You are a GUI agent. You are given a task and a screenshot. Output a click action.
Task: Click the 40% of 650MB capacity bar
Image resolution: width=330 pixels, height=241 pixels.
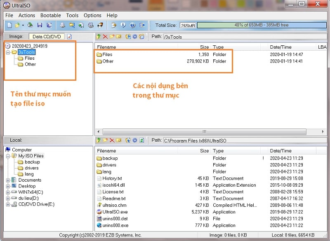[x=262, y=25]
